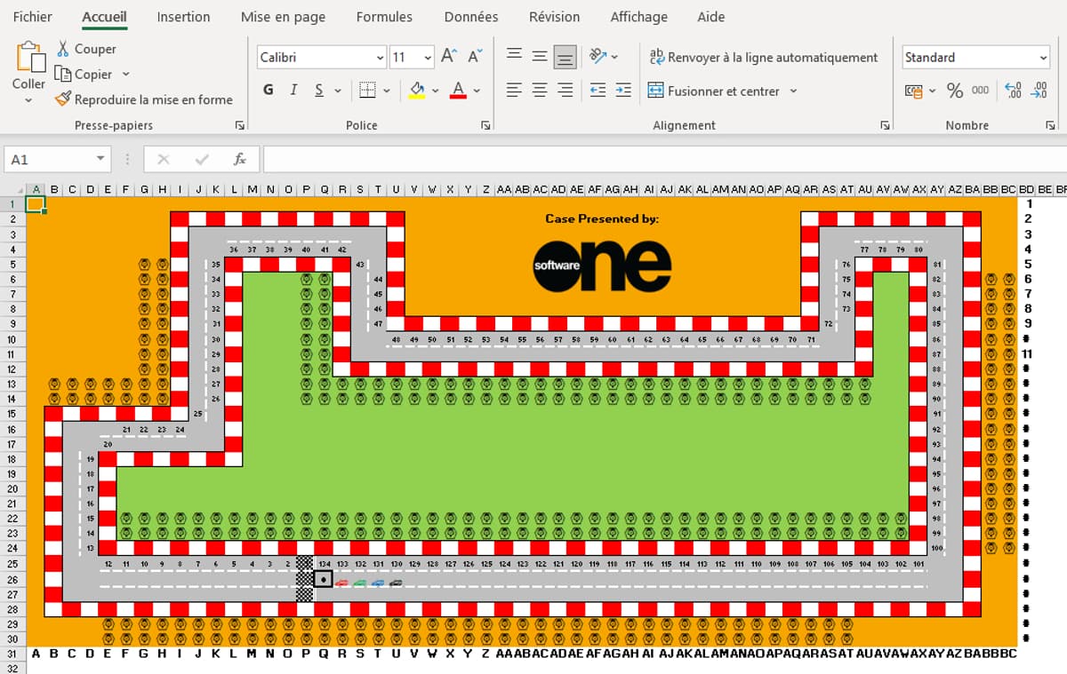Screen dimensions: 1067x674
Task: Click Reproduire la mise en forme paintbrush
Action: pos(63,99)
